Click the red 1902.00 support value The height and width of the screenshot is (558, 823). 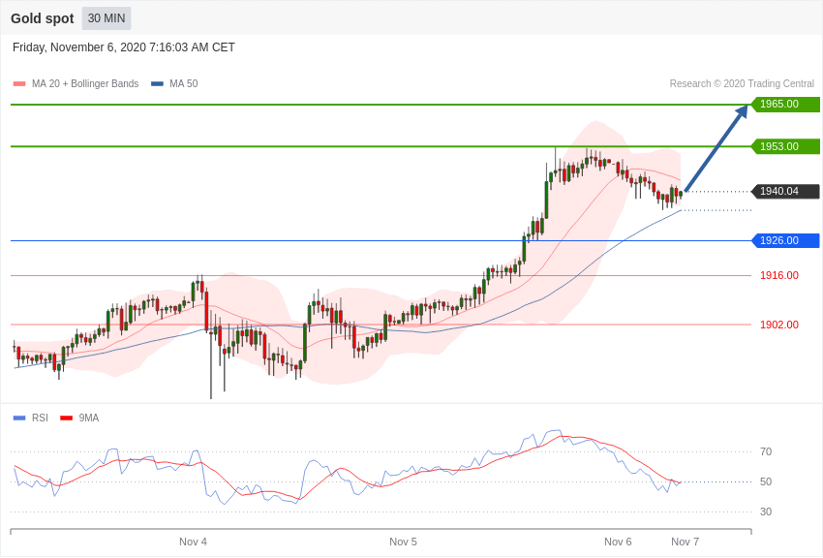[779, 325]
